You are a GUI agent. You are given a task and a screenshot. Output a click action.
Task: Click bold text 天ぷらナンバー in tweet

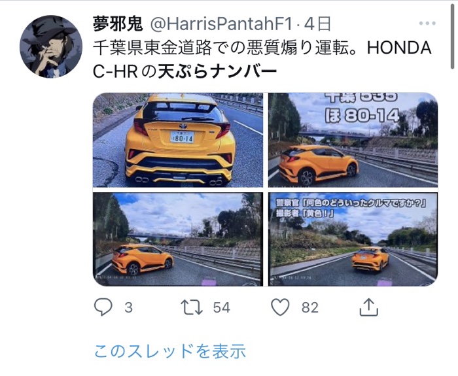(217, 72)
